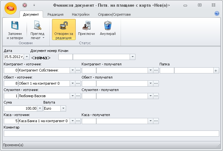Click Запомни и затвори floppy disk icon
223x151 pixels.
pos(15,25)
